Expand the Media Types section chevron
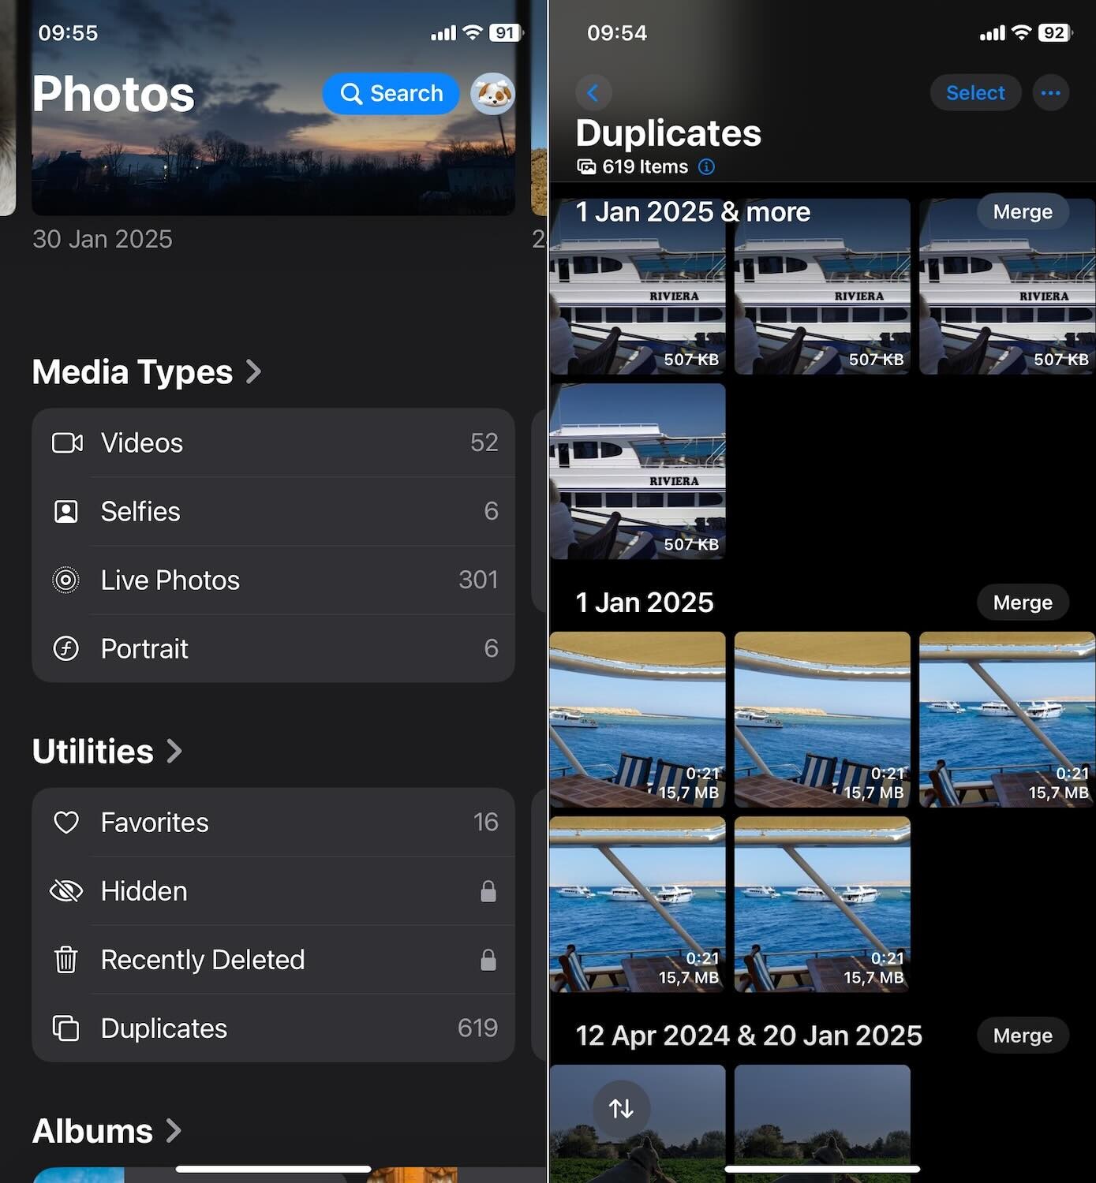 [x=253, y=371]
